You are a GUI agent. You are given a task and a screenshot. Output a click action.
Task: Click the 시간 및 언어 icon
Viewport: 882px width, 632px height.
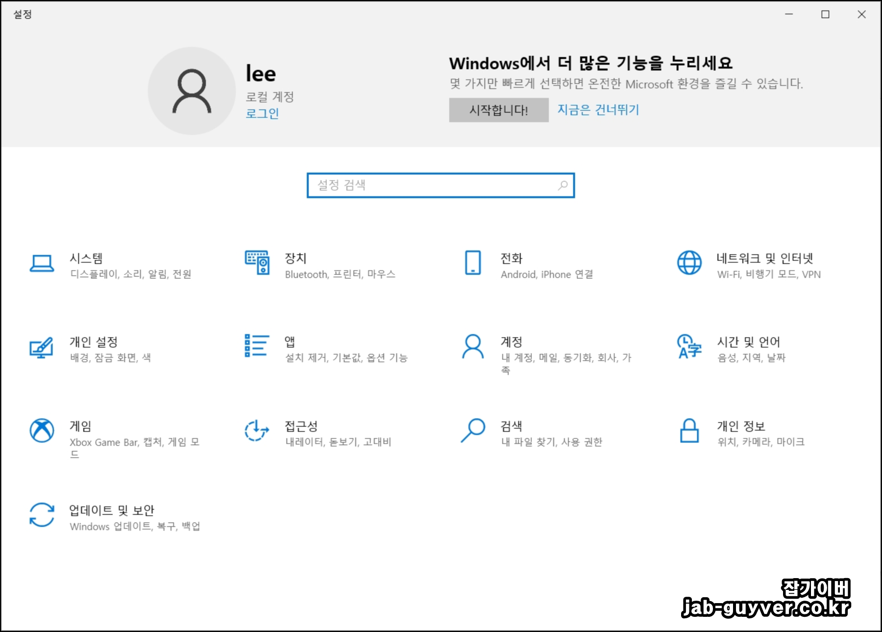(x=689, y=346)
